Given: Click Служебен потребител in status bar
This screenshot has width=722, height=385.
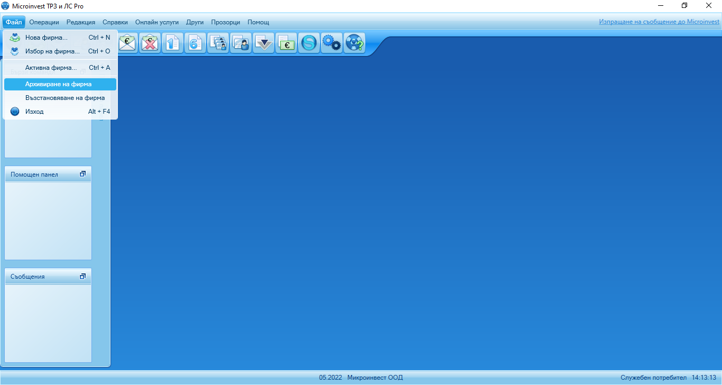Looking at the screenshot, I should click(653, 378).
